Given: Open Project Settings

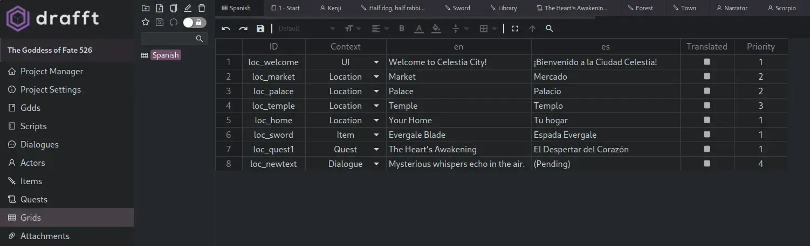Looking at the screenshot, I should [x=67, y=89].
